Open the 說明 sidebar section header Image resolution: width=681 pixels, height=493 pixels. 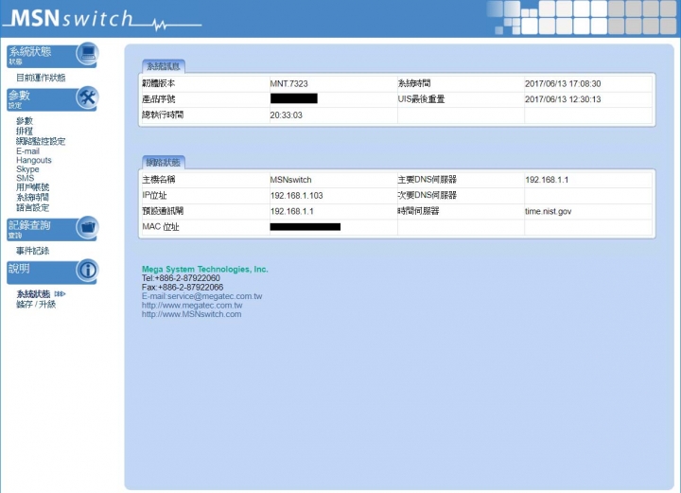point(51,273)
